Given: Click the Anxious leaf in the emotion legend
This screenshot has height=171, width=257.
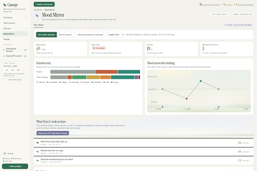Looking at the screenshot, I should coord(81,82).
